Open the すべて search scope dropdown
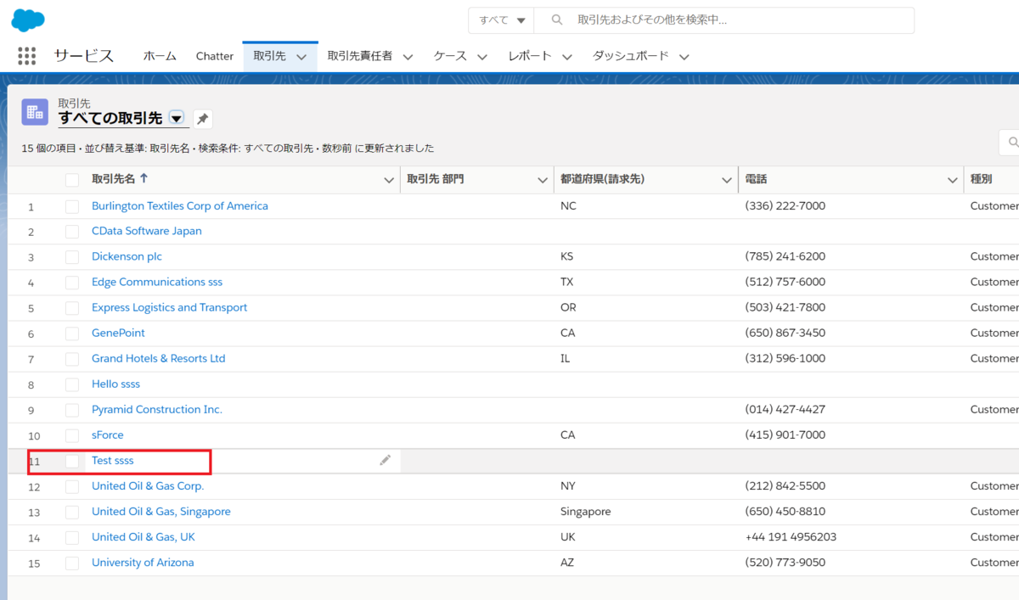 pos(502,20)
